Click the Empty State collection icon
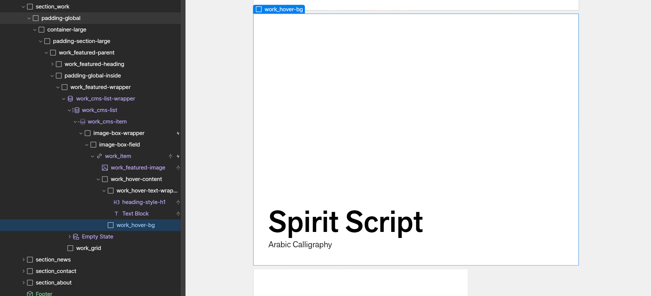The width and height of the screenshot is (651, 296). pyautogui.click(x=76, y=237)
